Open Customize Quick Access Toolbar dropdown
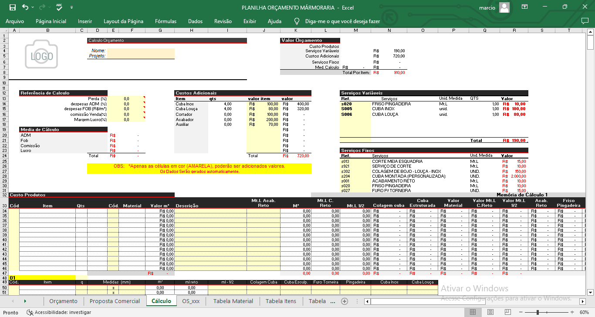595x317 pixels. pyautogui.click(x=71, y=7)
